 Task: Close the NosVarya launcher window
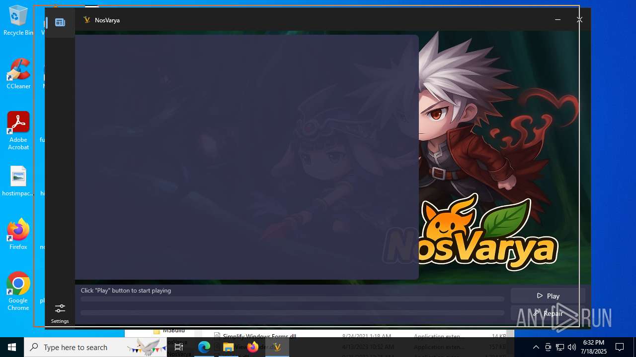(579, 20)
